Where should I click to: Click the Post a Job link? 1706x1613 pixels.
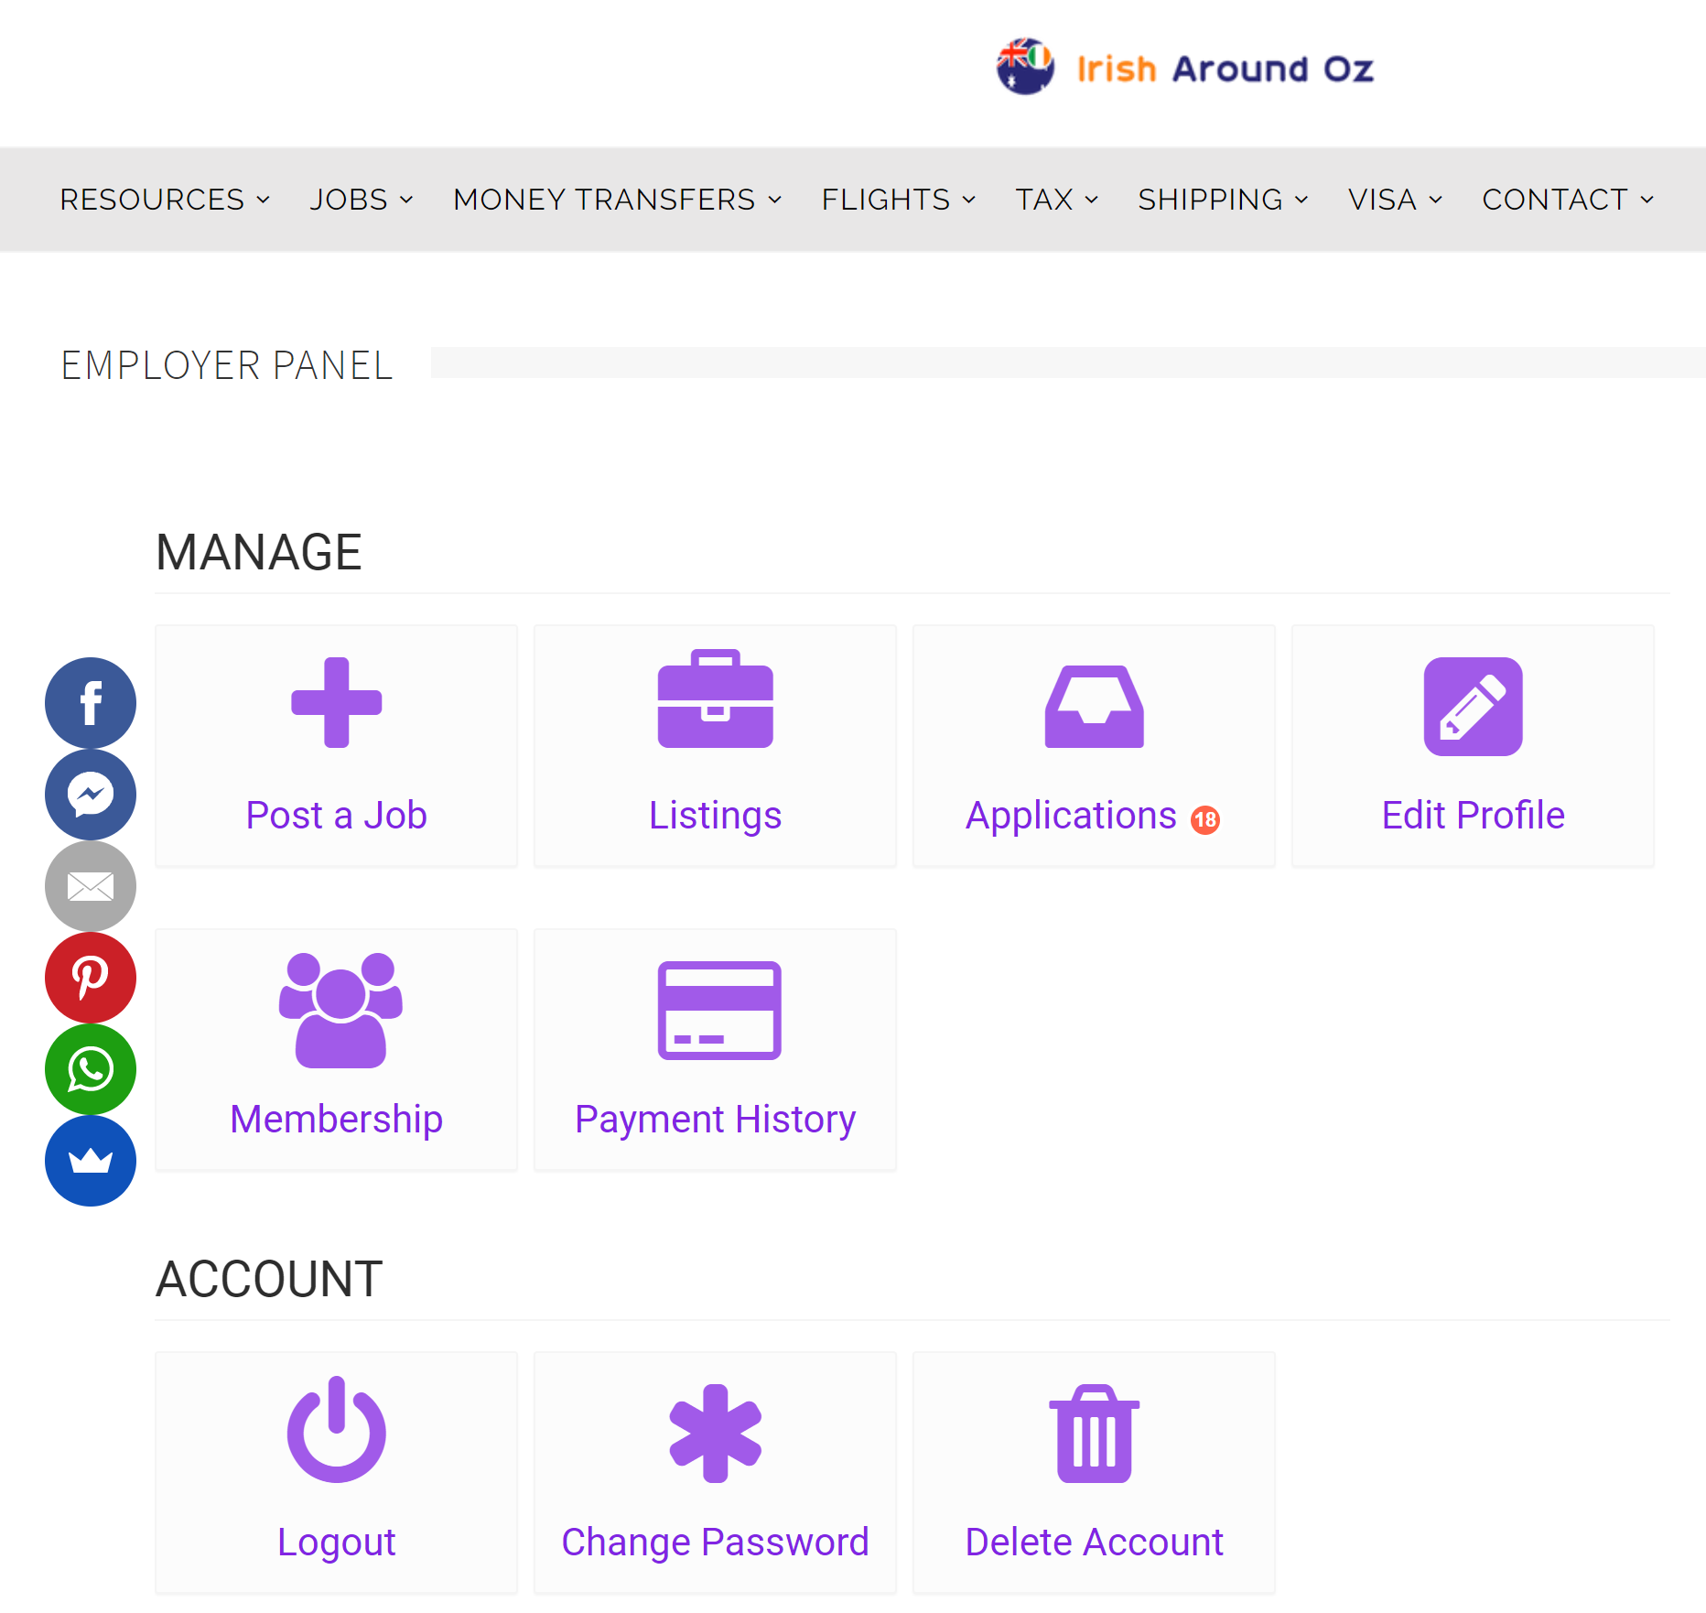click(337, 815)
